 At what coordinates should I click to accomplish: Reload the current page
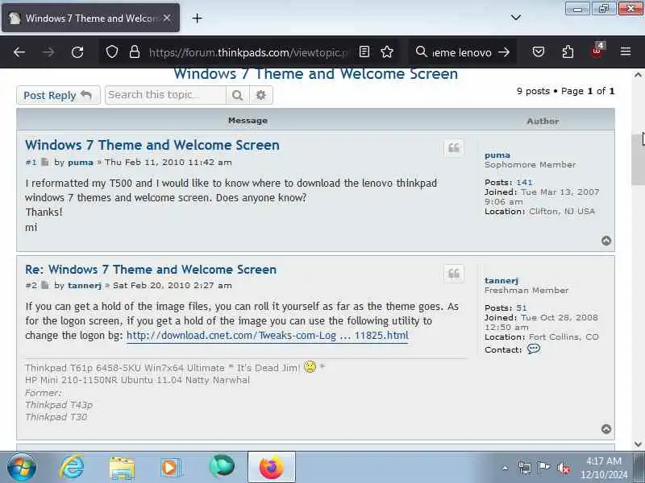(77, 52)
